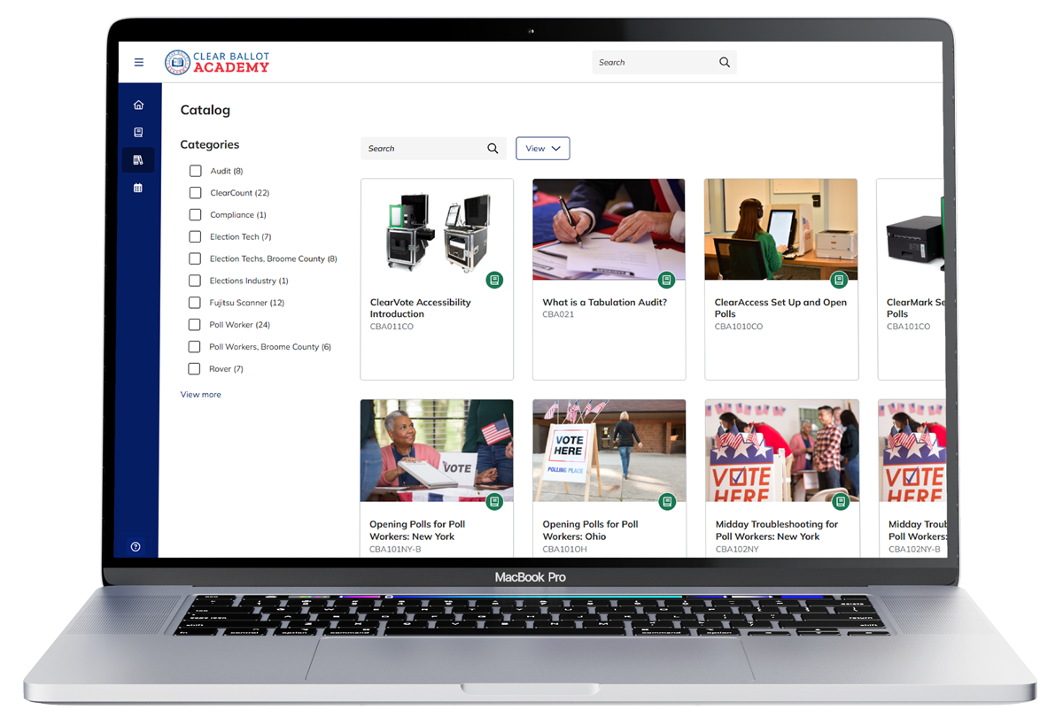Check Election Techs, Broome County (8)
Viewport: 1063px width, 725px height.
point(195,258)
